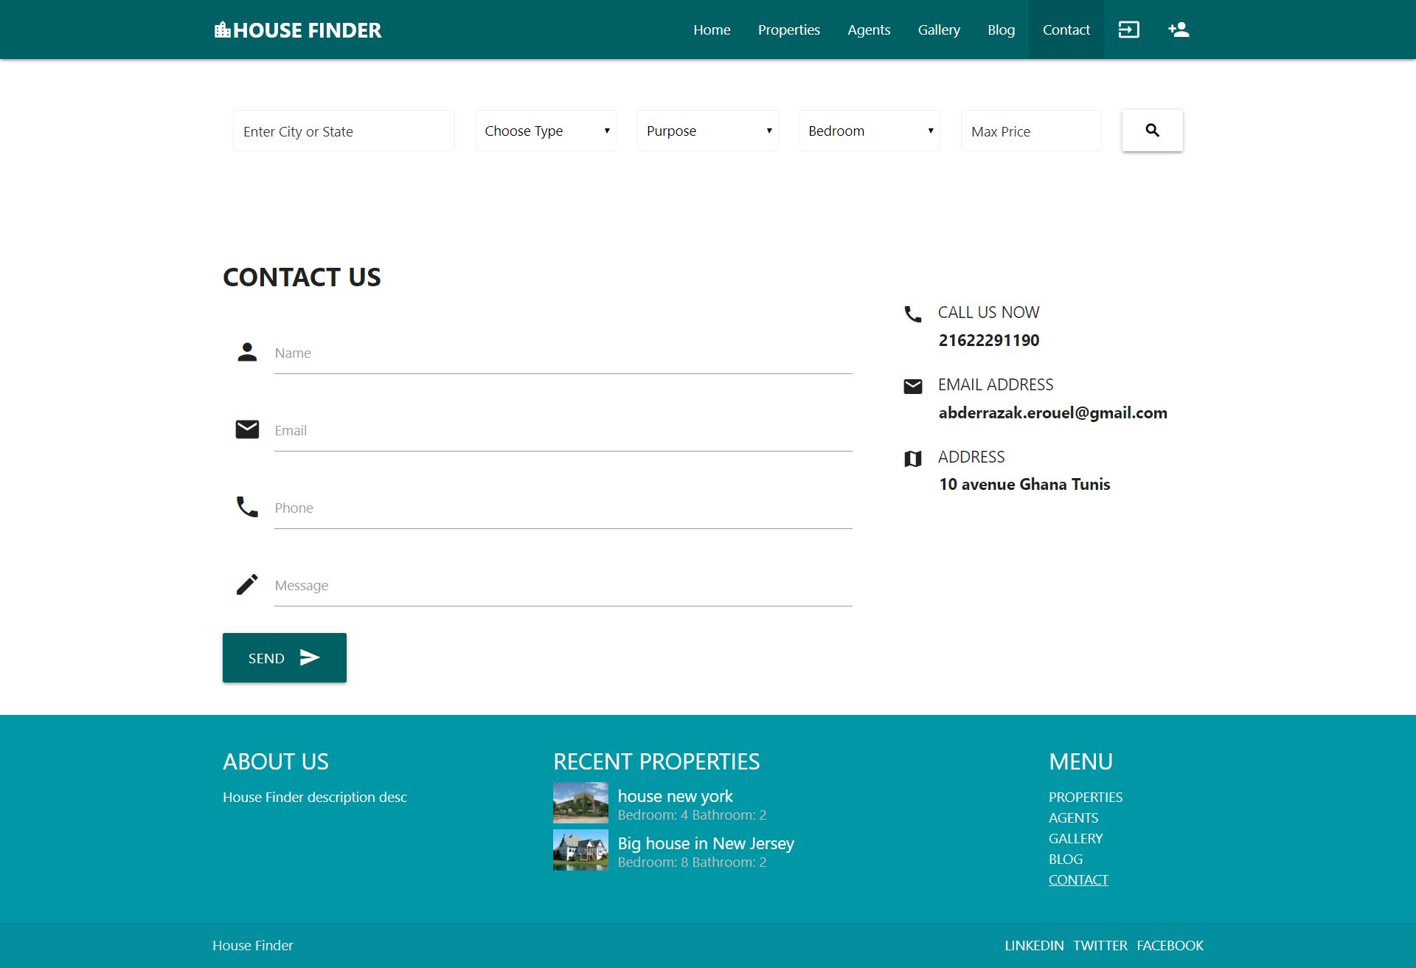
Task: Open Big house in New Jersey link
Action: 705,843
